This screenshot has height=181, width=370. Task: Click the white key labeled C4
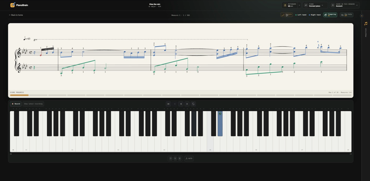164,144
